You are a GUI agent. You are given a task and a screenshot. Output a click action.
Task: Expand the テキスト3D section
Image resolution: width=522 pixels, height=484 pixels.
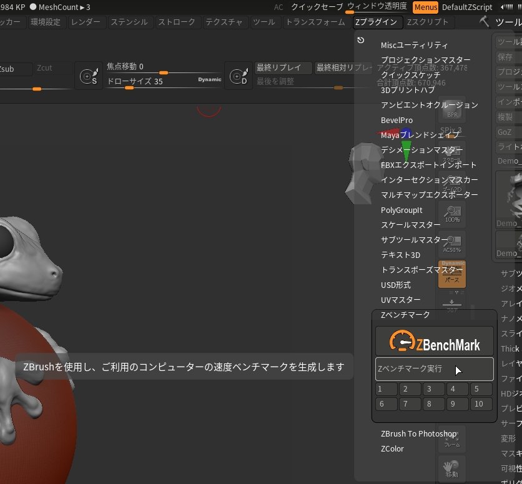[400, 255]
